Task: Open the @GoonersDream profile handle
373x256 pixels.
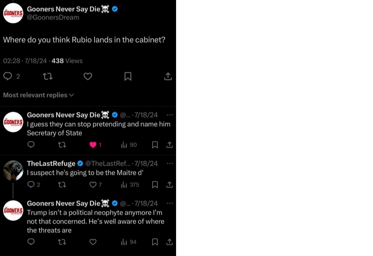Action: pyautogui.click(x=53, y=18)
